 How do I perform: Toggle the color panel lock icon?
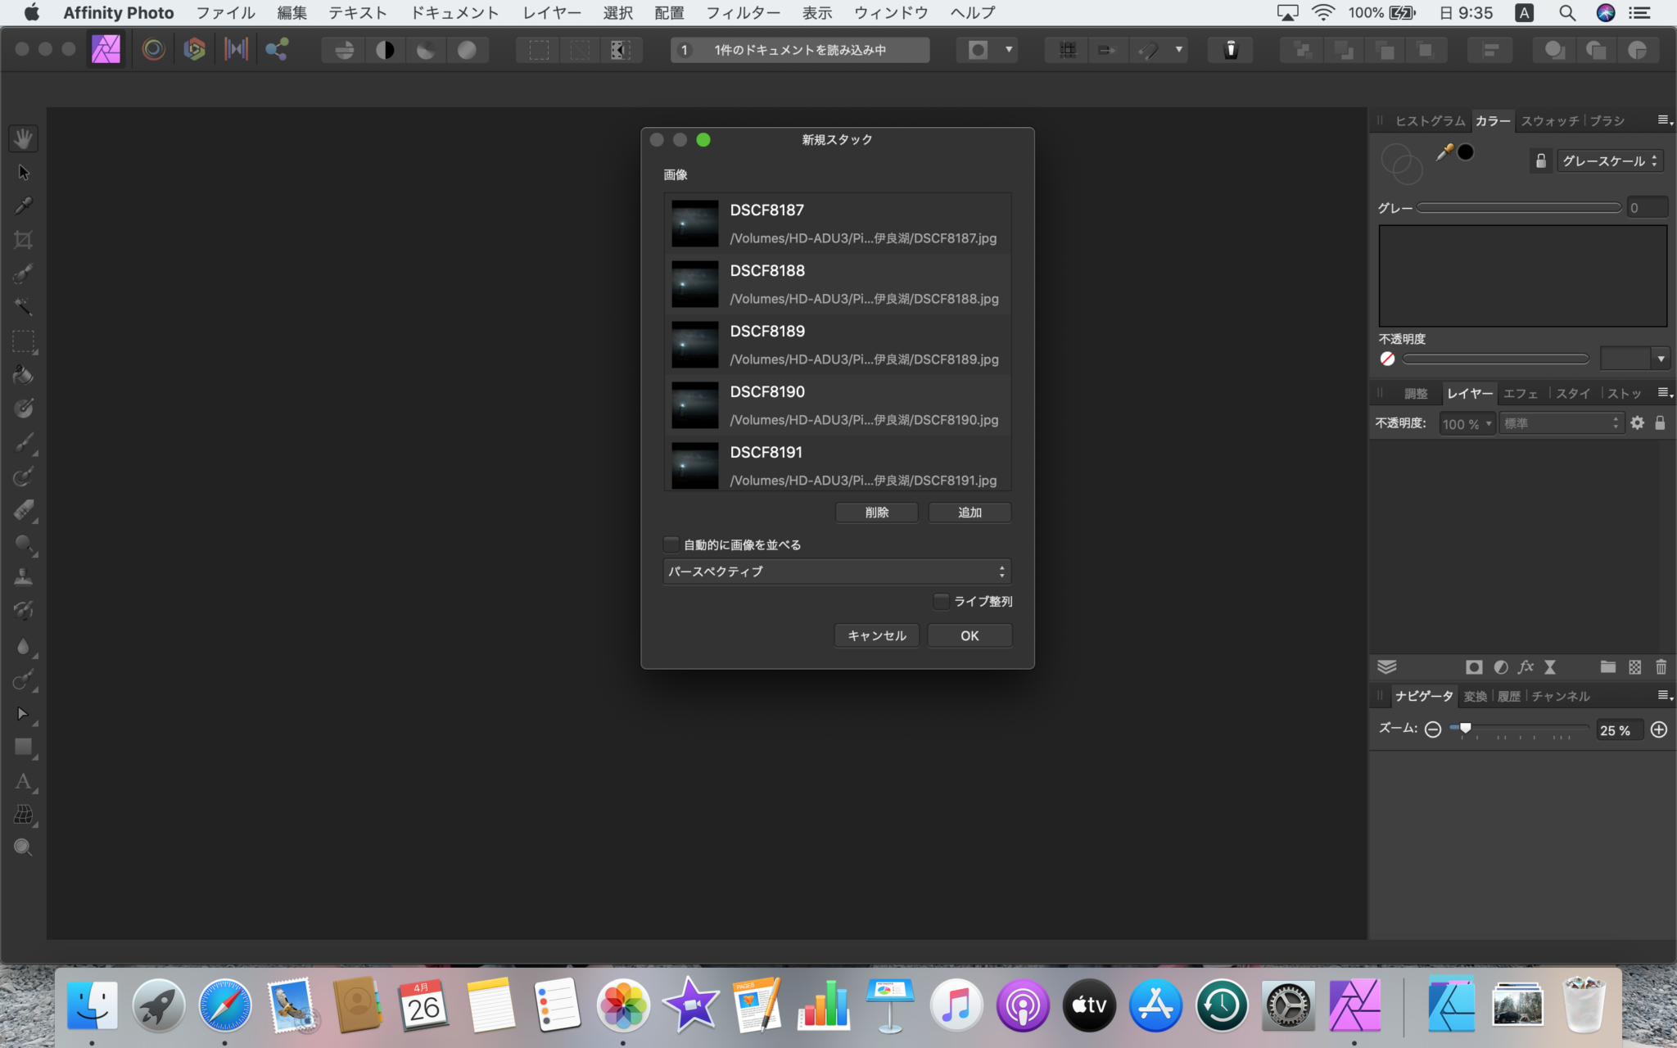(1540, 160)
